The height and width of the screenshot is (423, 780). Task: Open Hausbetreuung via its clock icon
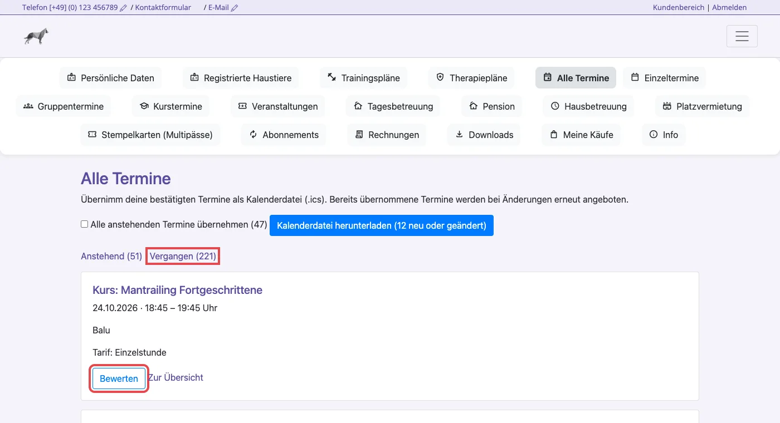[555, 106]
